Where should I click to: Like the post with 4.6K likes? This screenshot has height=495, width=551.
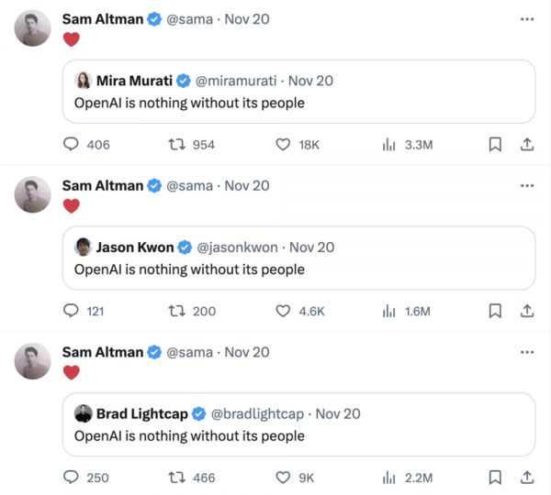284,311
